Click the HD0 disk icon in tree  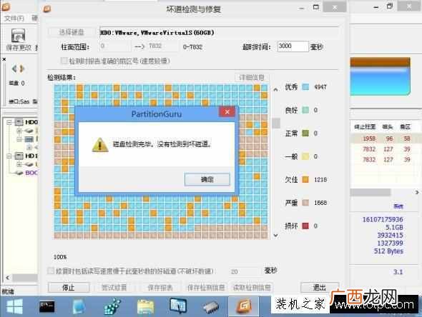[x=19, y=122]
